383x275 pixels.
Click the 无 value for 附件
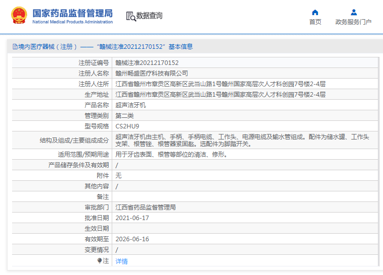118,175
